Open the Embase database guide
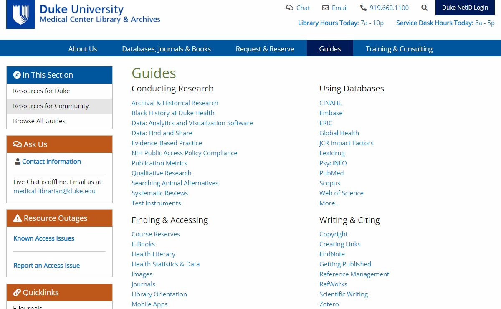 click(x=331, y=113)
